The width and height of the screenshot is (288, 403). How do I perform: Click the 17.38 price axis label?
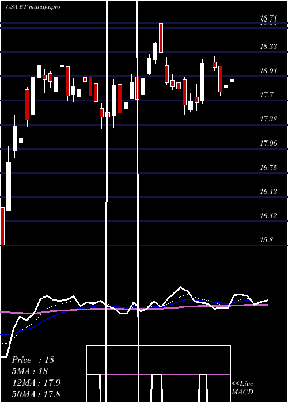point(268,119)
